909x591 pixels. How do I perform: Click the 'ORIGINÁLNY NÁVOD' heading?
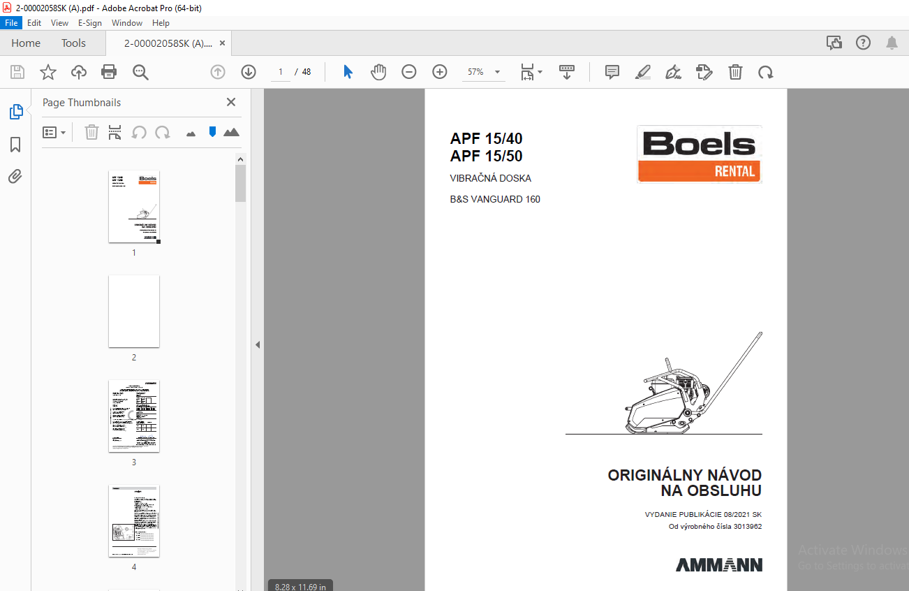pyautogui.click(x=685, y=476)
